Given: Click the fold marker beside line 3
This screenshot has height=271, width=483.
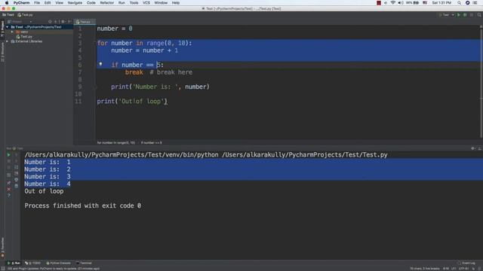Looking at the screenshot, I should pyautogui.click(x=95, y=43).
